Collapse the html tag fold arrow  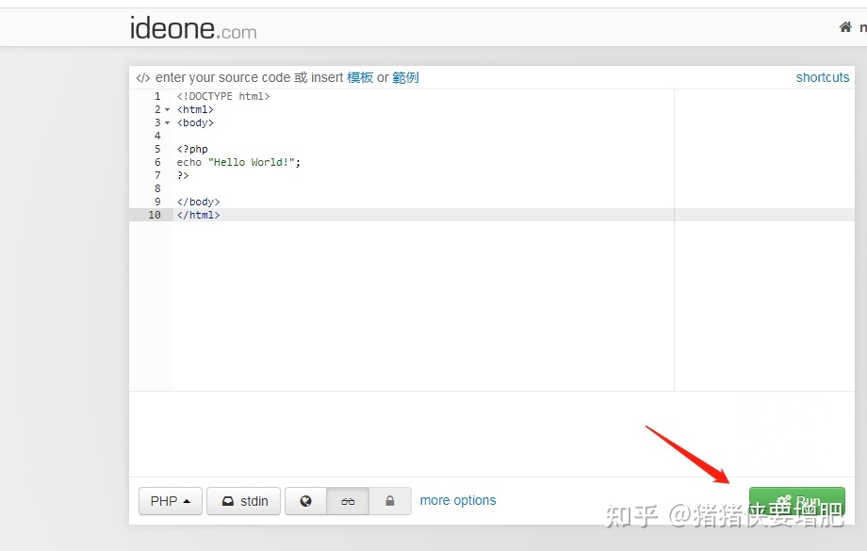(x=167, y=109)
